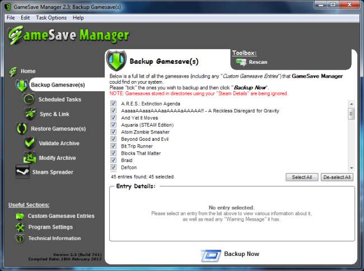Click the large Backup shield header icon
The height and width of the screenshot is (271, 364).
tap(116, 61)
